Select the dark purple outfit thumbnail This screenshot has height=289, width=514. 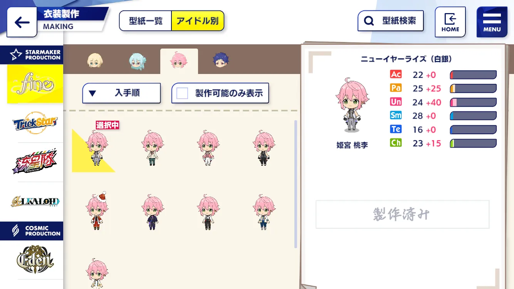tap(153, 212)
